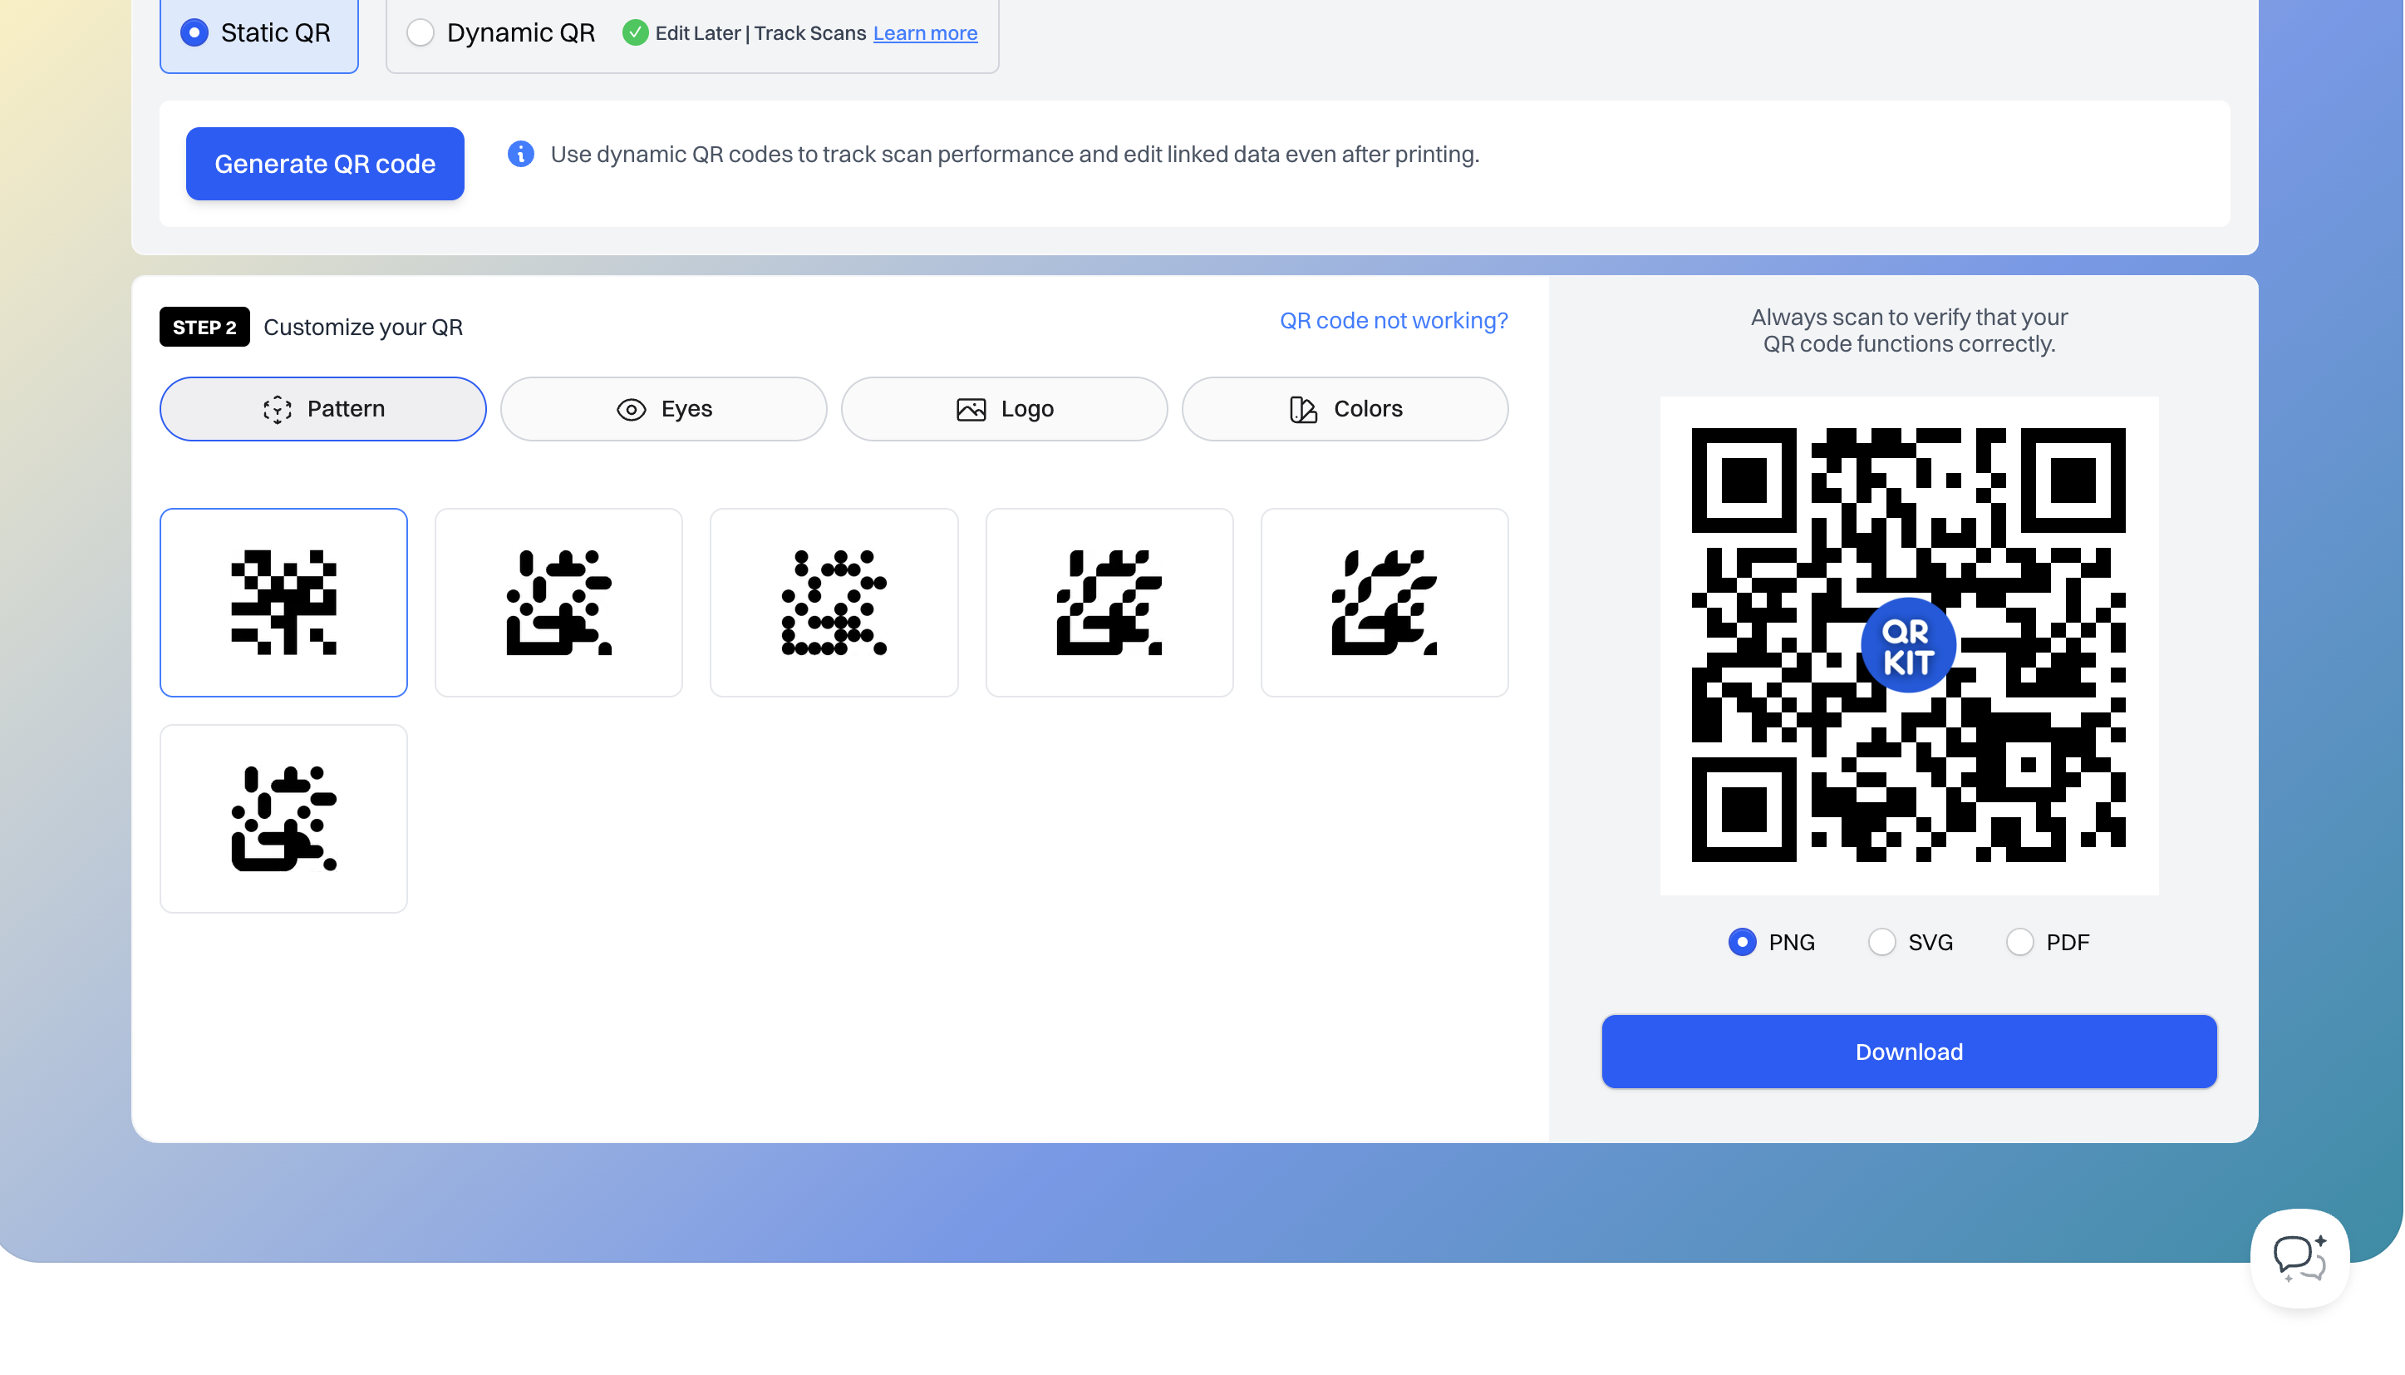Click the eye icon in Eyes tab
This screenshot has width=2405, height=1375.
[x=632, y=409]
